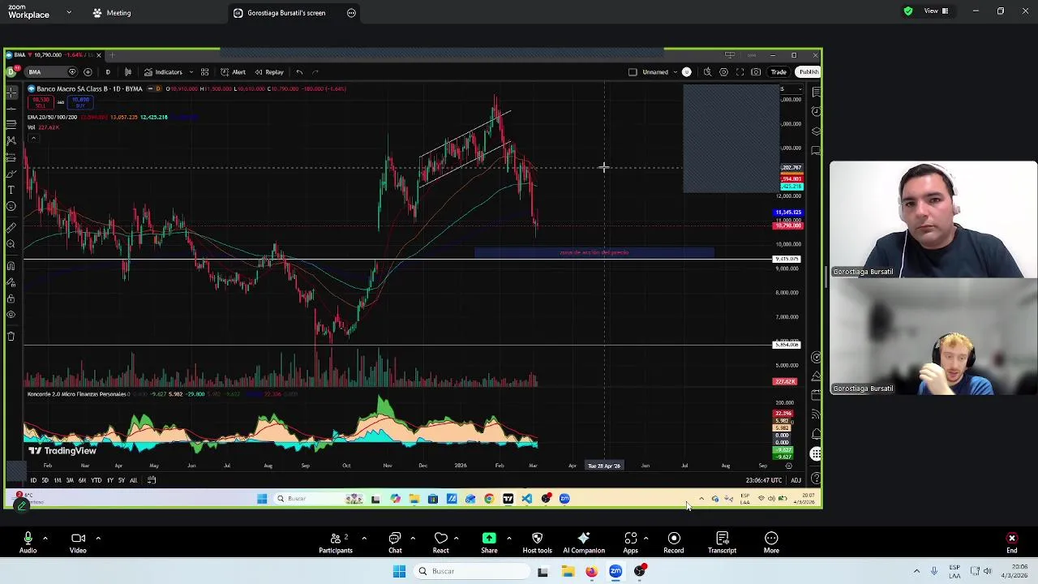Viewport: 1038px width, 584px height.
Task: Open chart settings hexagon icon
Action: click(x=723, y=72)
